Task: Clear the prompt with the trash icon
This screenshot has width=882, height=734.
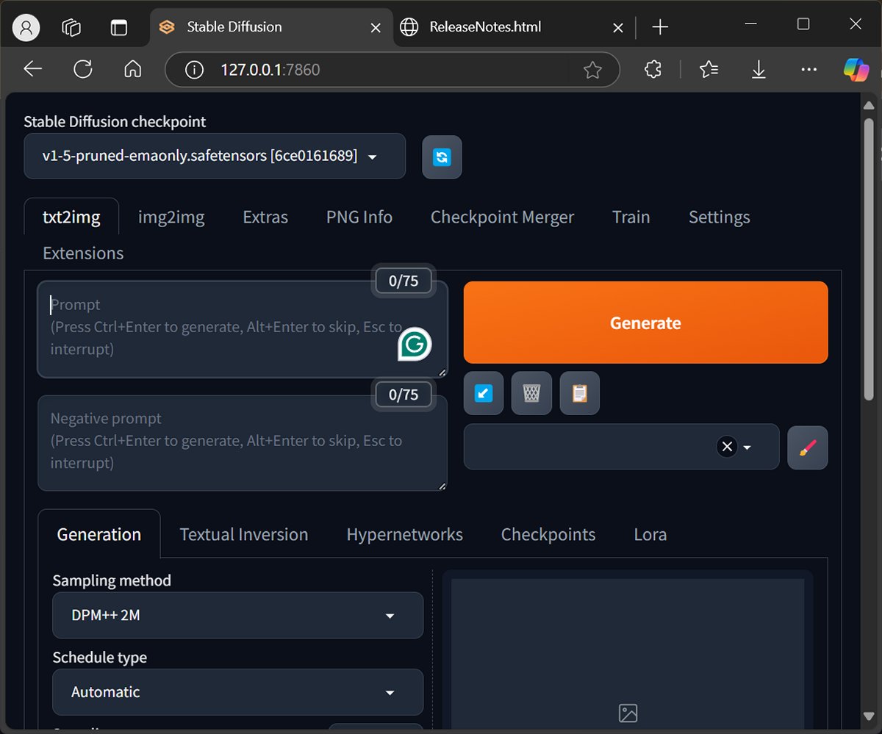Action: [531, 394]
